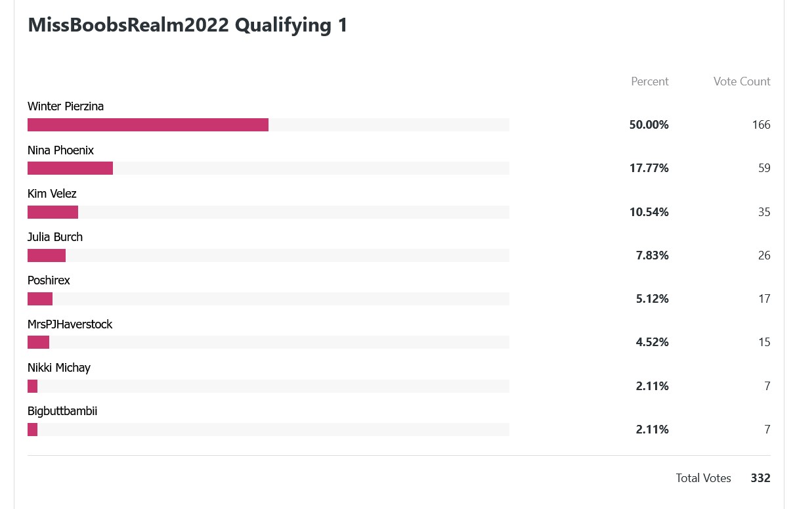Click the 10.54% percentage value

pos(649,212)
